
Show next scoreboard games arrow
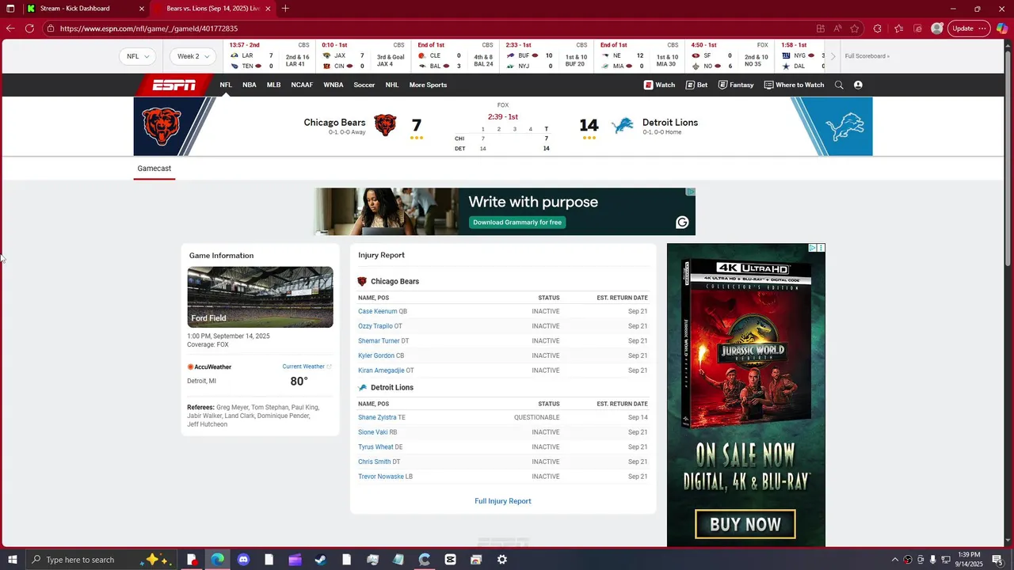833,56
